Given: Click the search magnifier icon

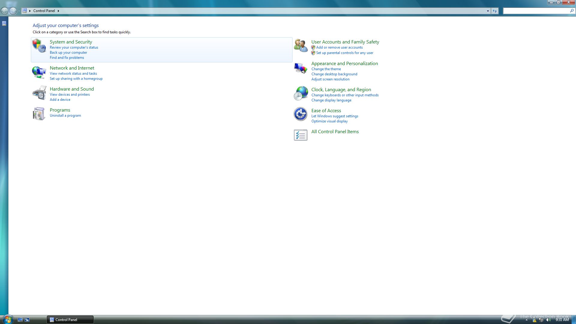Looking at the screenshot, I should 571,11.
